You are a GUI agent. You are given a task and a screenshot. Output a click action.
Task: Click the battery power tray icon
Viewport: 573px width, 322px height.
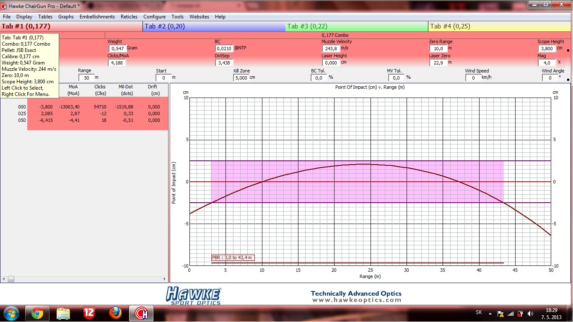point(520,313)
